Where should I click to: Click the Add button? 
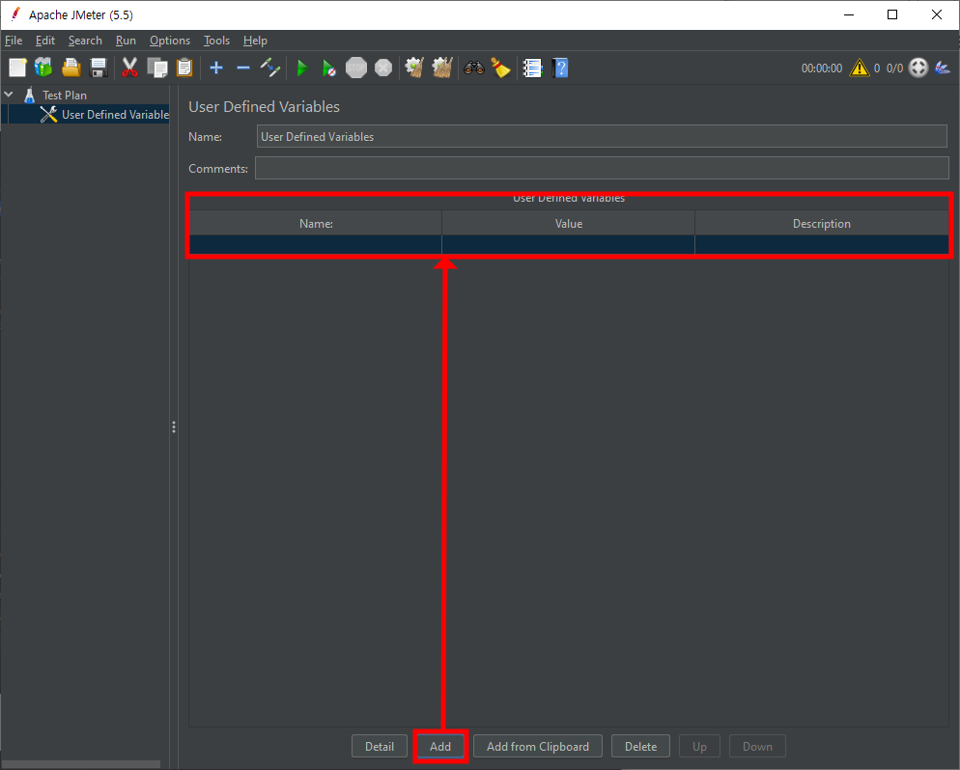pos(440,746)
